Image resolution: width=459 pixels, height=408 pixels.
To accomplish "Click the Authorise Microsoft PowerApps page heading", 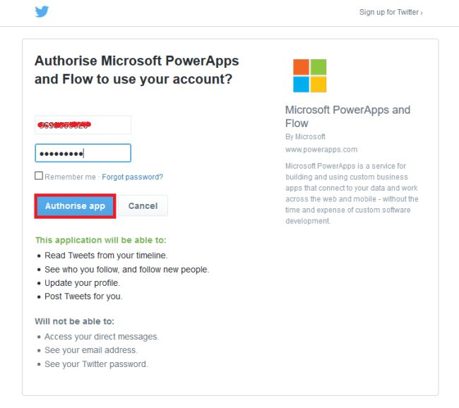I will click(x=136, y=70).
